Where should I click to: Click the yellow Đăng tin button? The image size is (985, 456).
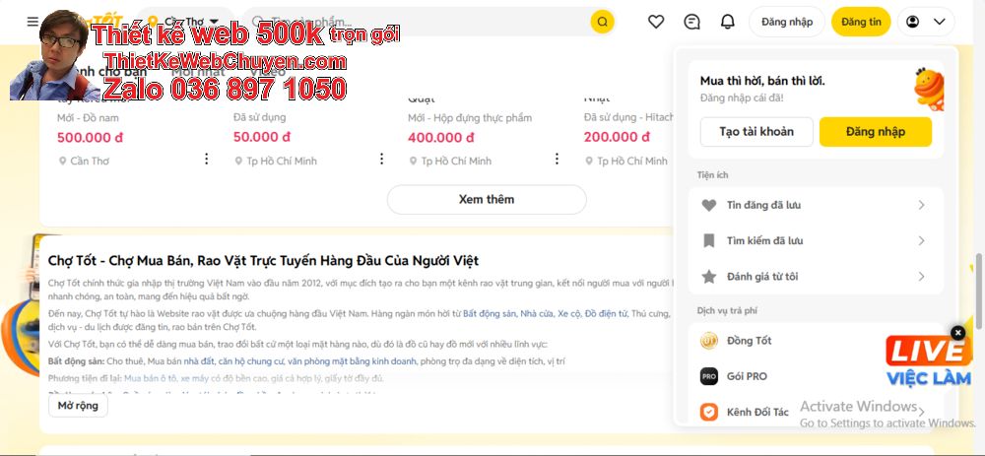861,22
